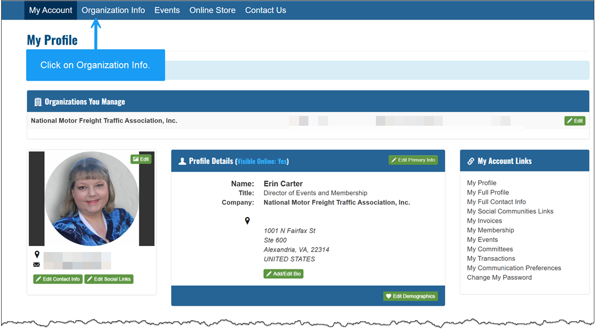The width and height of the screenshot is (596, 331).
Task: Select Contact Us in navigation bar
Action: click(x=265, y=10)
